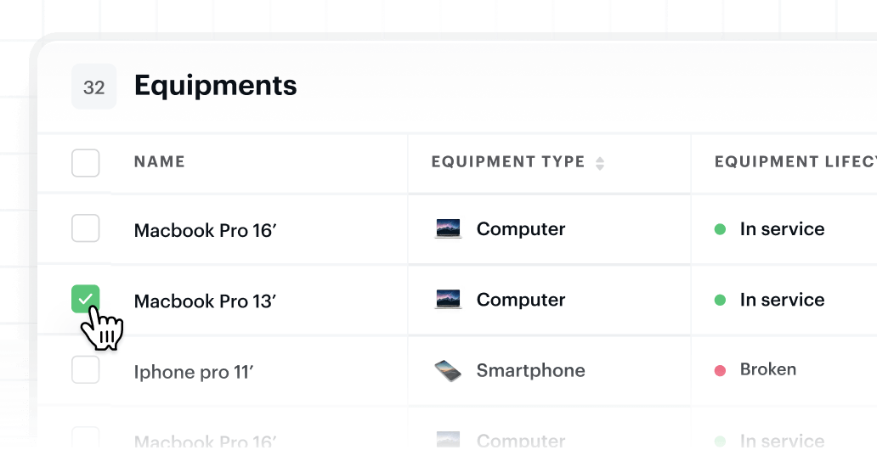Click the laptop icon in Macbook Pro 16' row
Viewport: 877px width, 450px height.
pyautogui.click(x=448, y=228)
